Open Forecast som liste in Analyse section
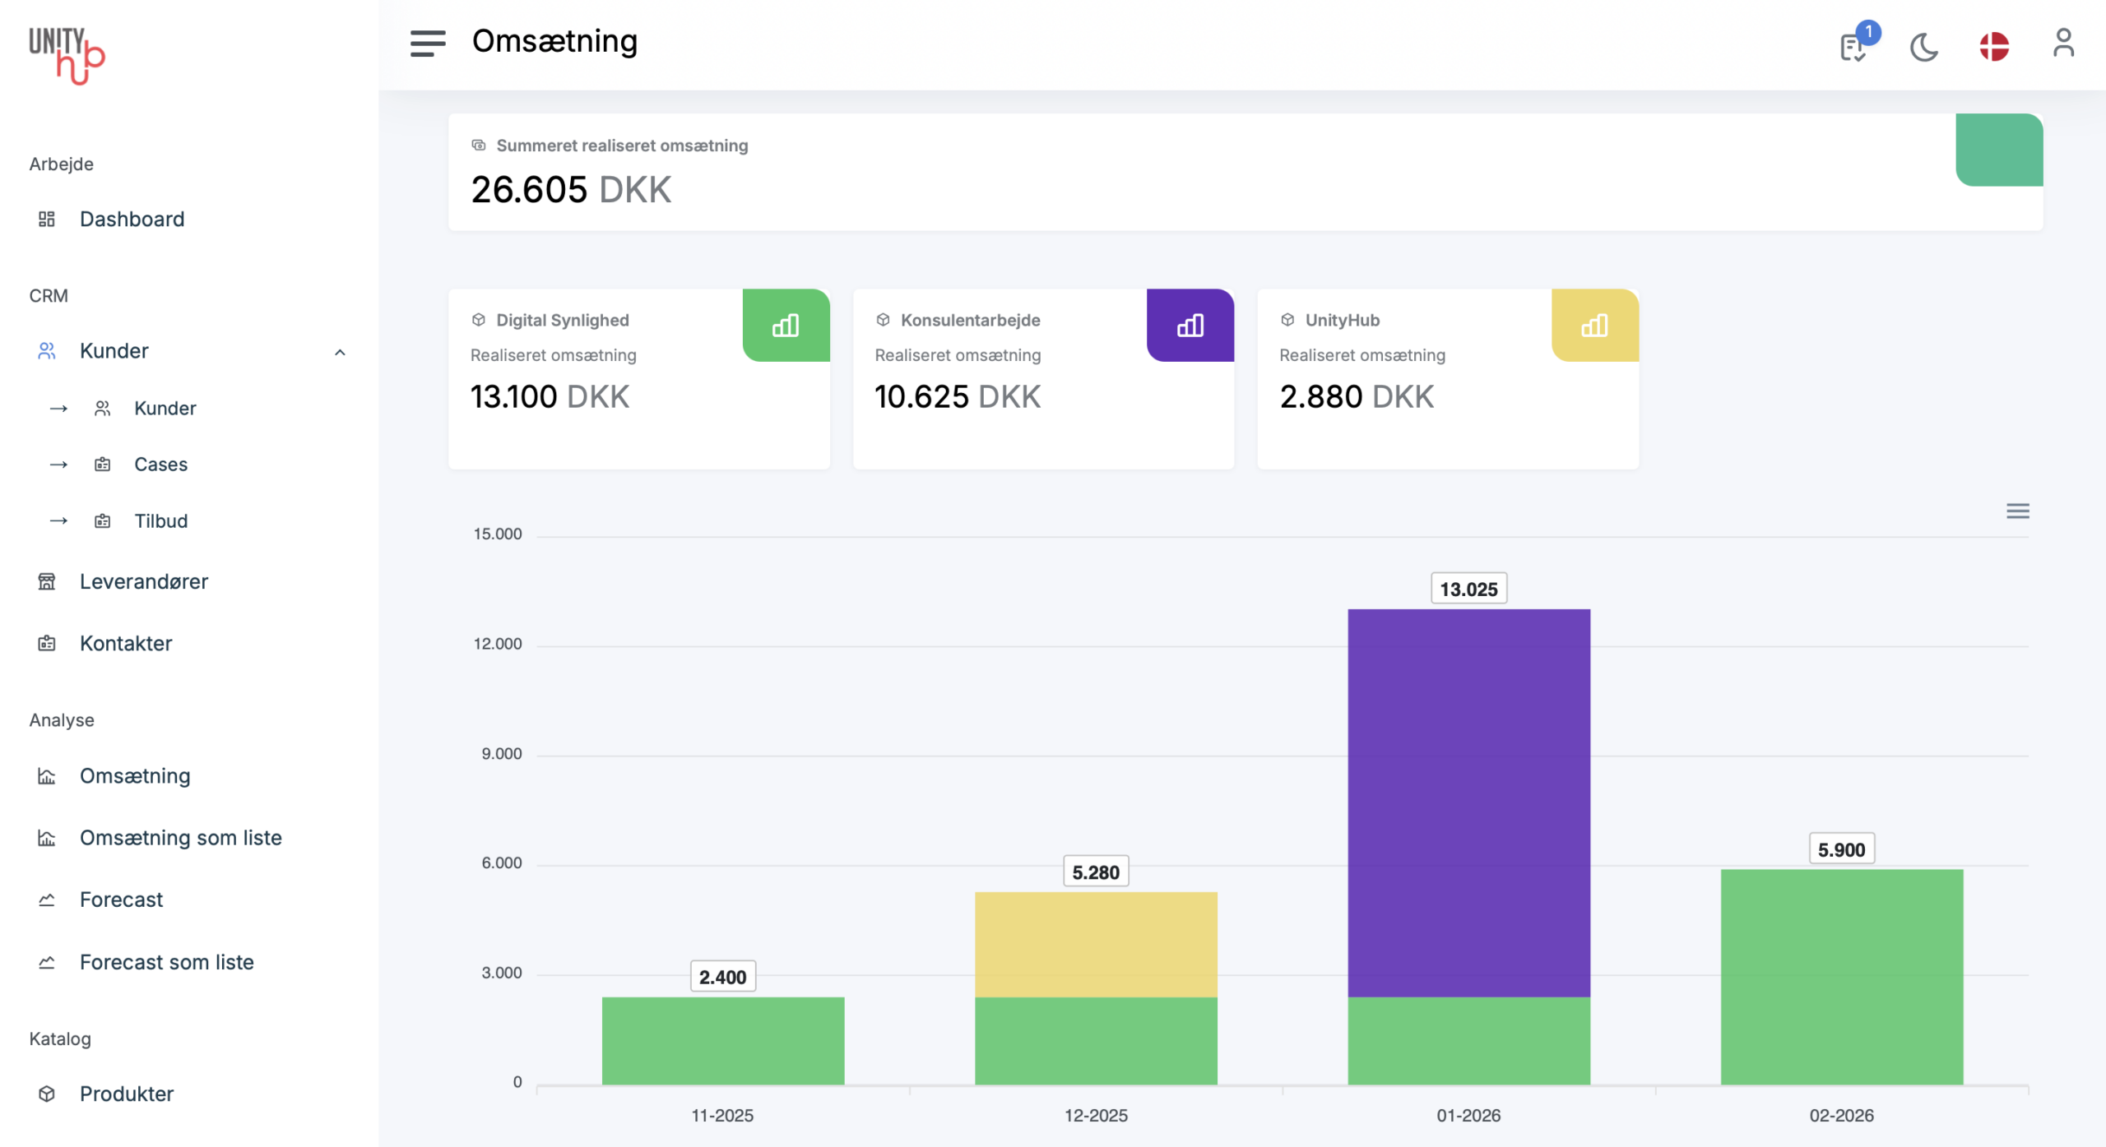The image size is (2106, 1147). coord(166,962)
